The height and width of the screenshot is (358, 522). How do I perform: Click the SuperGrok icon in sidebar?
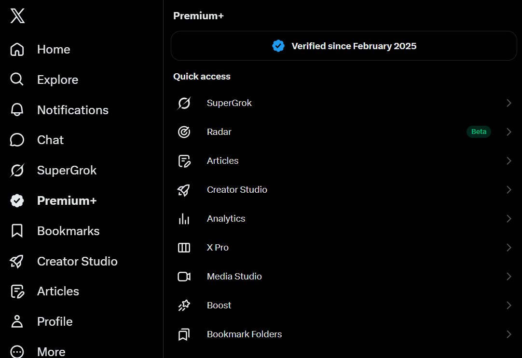click(17, 170)
